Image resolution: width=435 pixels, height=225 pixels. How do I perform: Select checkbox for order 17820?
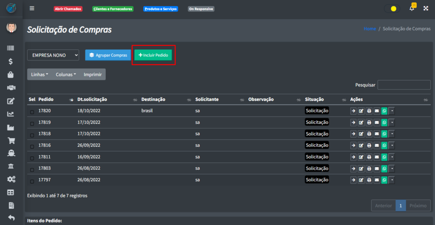coord(32,112)
